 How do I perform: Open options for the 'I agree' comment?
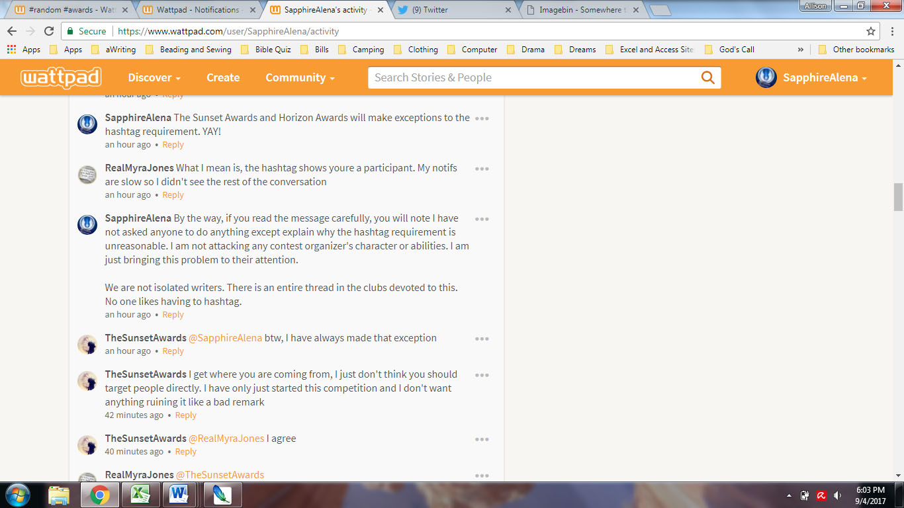[x=482, y=439]
